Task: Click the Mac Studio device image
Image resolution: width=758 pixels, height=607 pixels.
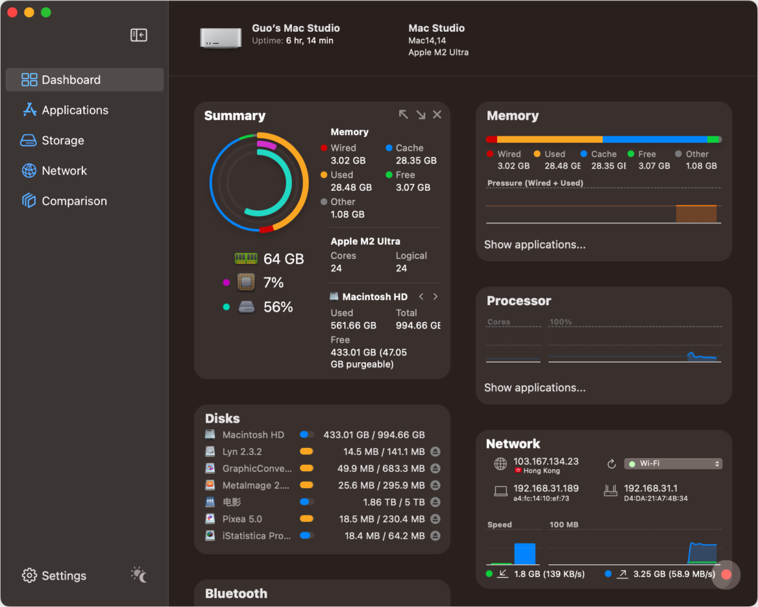Action: click(221, 38)
